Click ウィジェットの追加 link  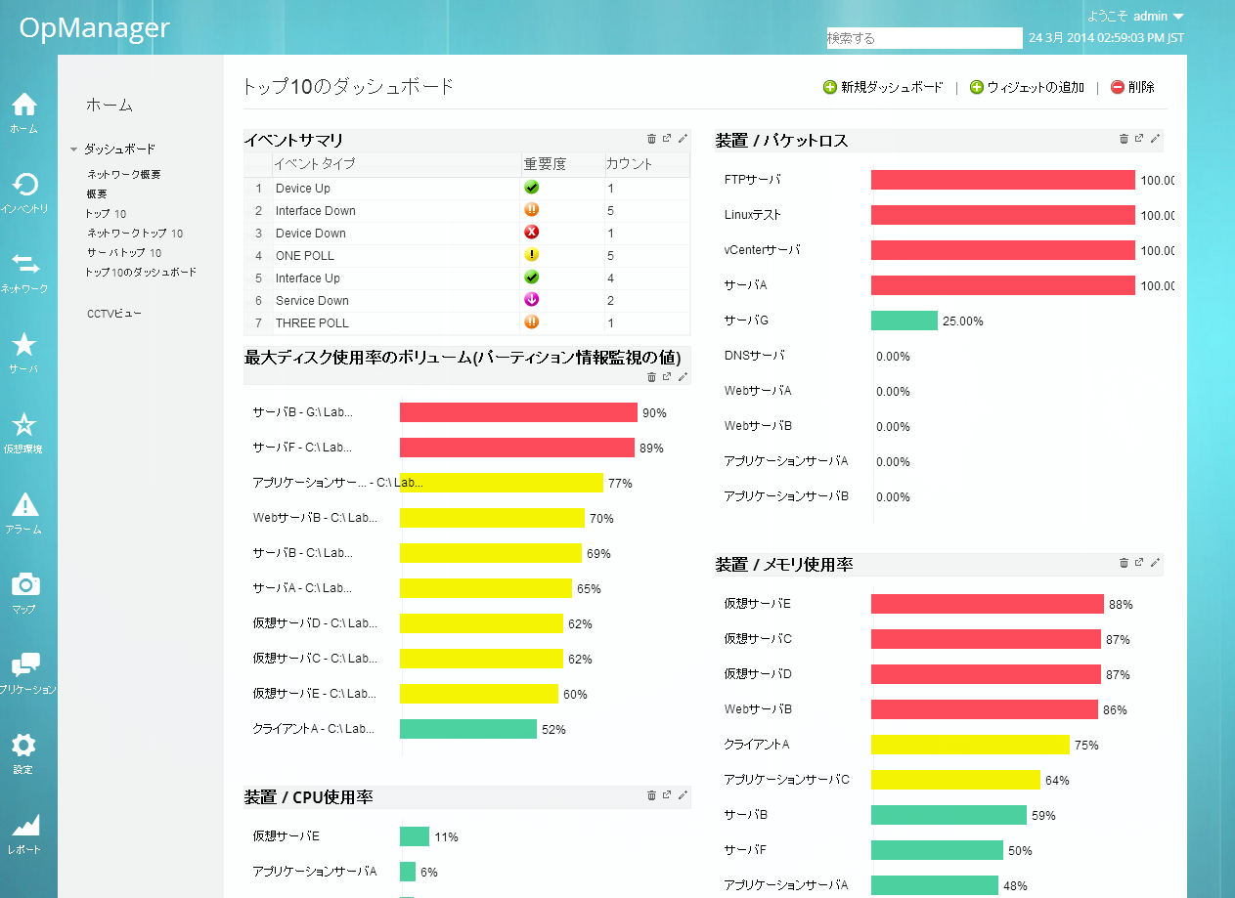tap(1027, 87)
